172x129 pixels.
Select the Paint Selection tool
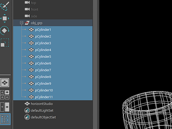point(5,6)
